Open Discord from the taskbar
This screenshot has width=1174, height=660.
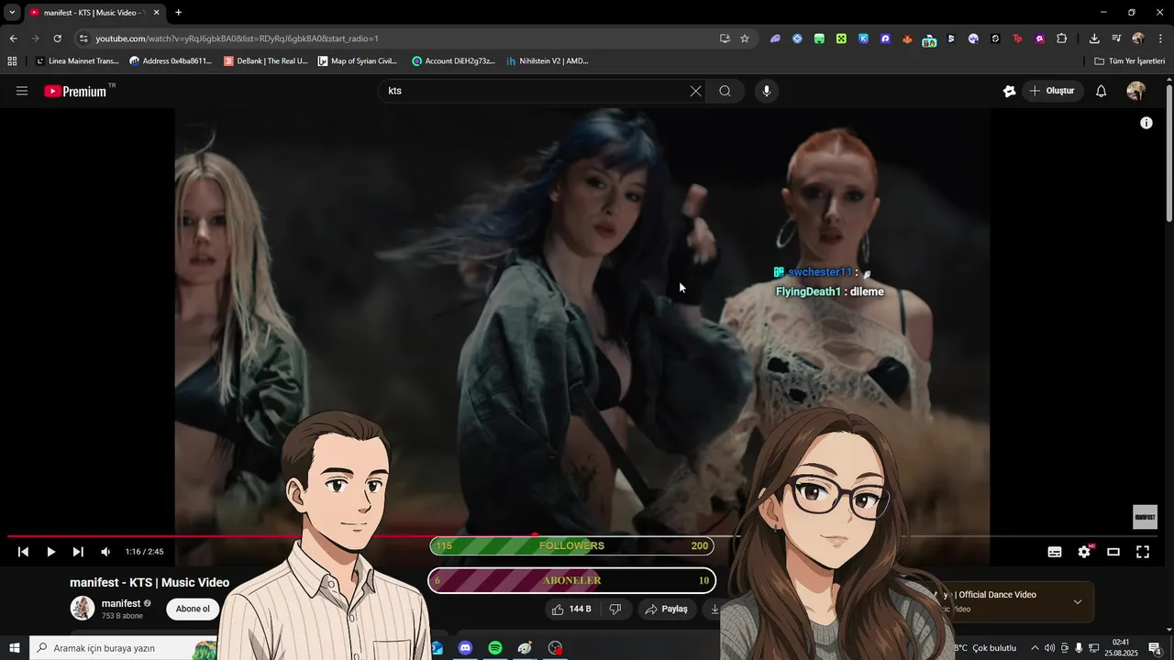point(465,648)
